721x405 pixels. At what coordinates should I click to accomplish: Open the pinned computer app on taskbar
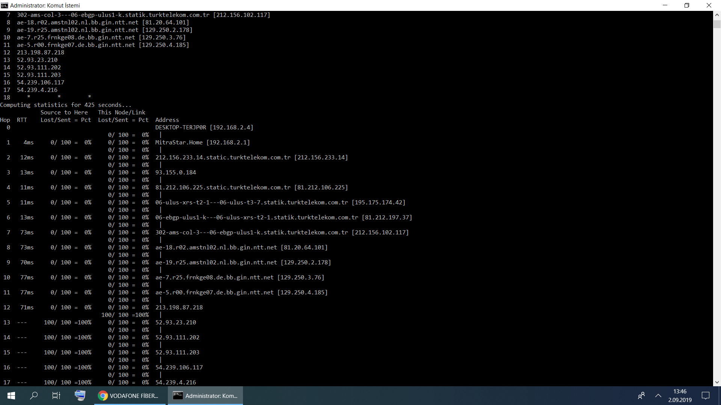[x=80, y=395]
